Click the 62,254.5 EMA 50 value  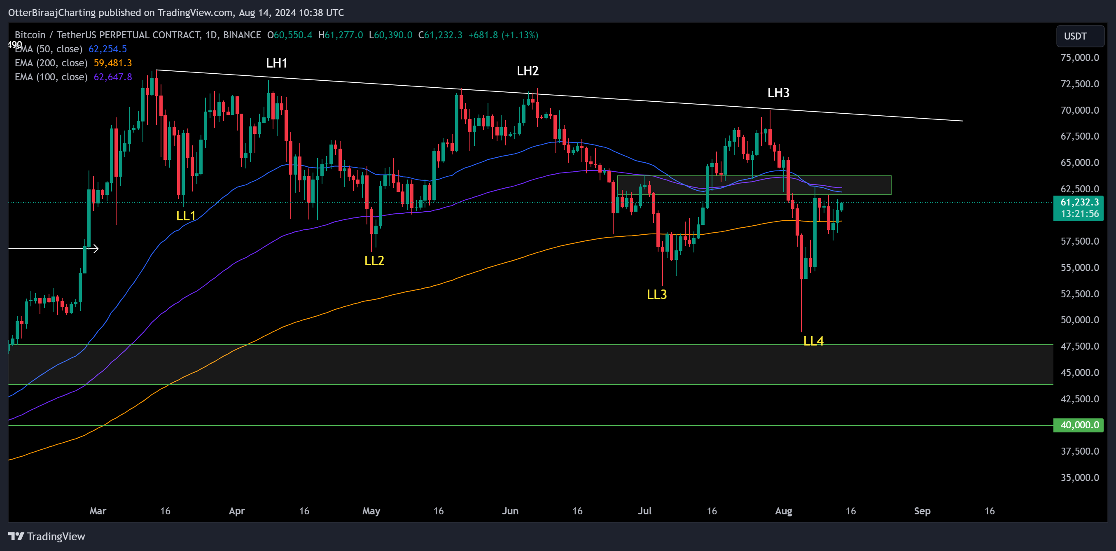coord(107,49)
